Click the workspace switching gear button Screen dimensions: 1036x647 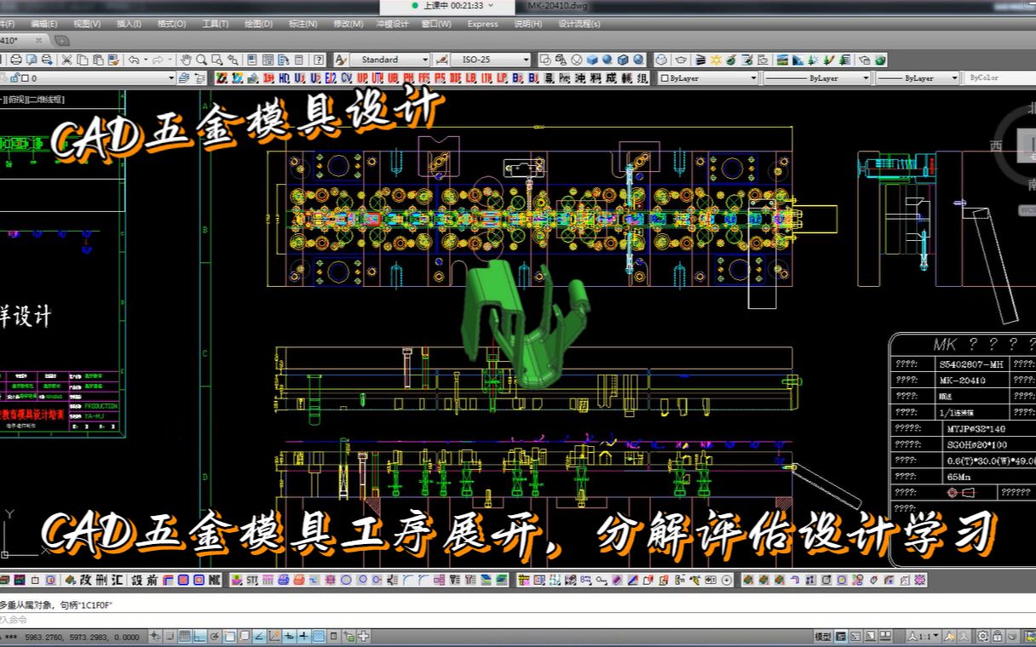[x=983, y=636]
